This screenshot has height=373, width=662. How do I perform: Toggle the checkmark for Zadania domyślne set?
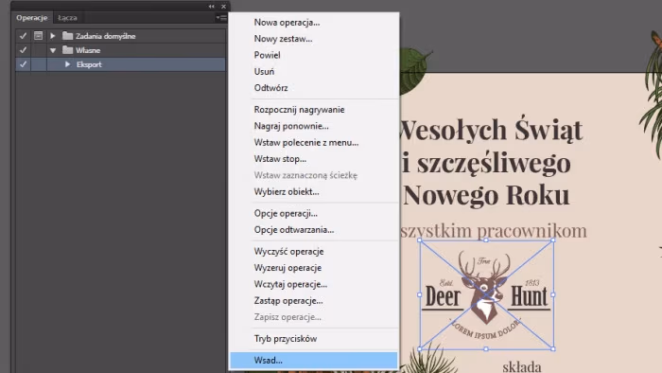[x=24, y=36]
